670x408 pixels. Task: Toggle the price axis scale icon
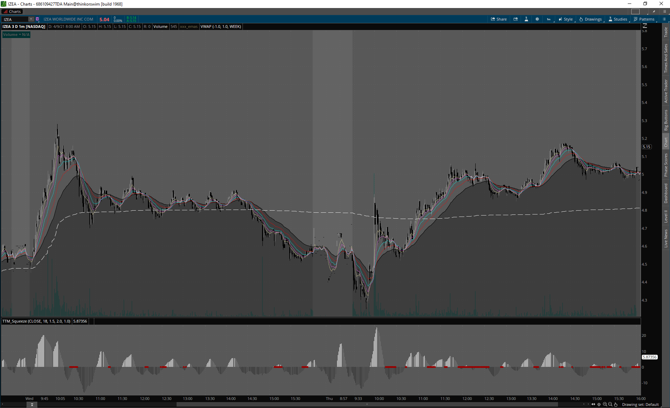tap(645, 26)
